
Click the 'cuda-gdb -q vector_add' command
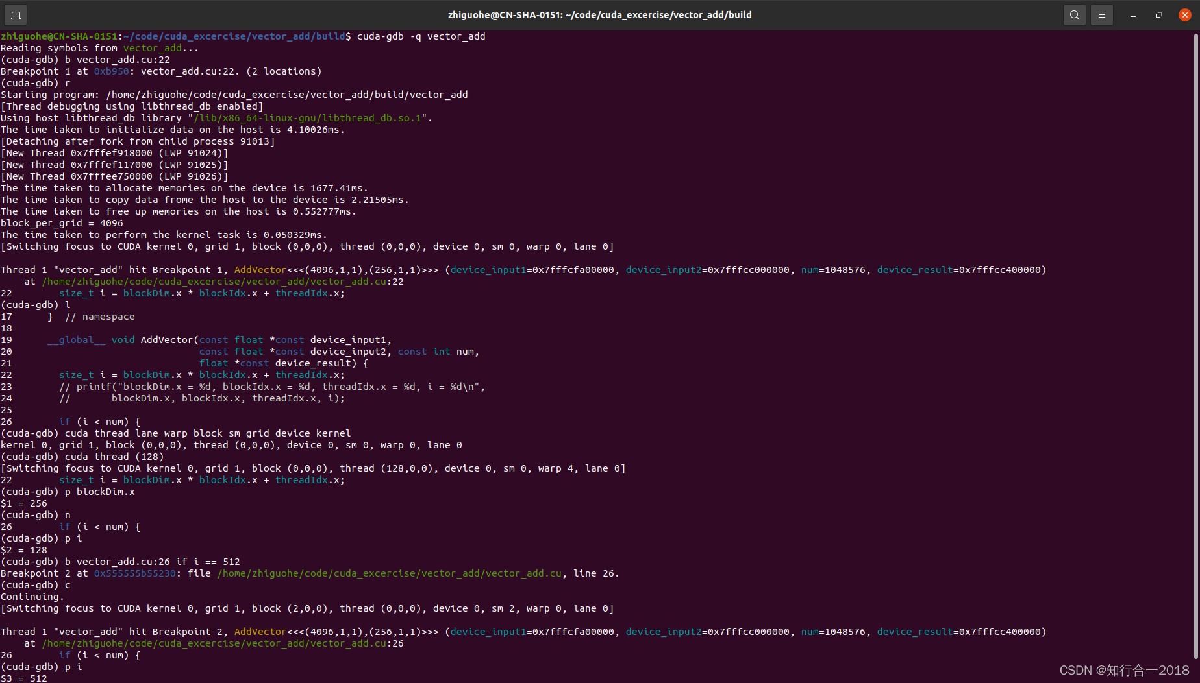point(421,36)
